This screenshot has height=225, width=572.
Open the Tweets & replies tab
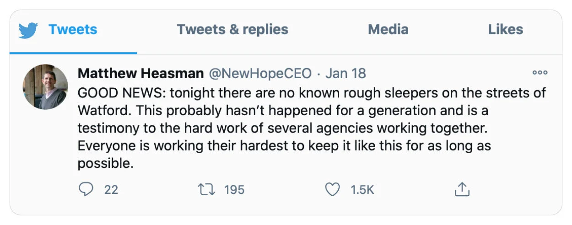pyautogui.click(x=232, y=30)
